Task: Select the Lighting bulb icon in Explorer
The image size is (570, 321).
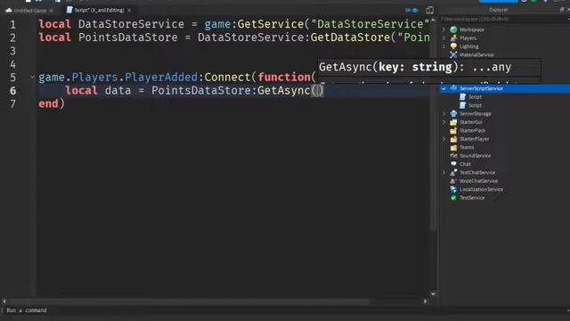Action: [x=453, y=46]
